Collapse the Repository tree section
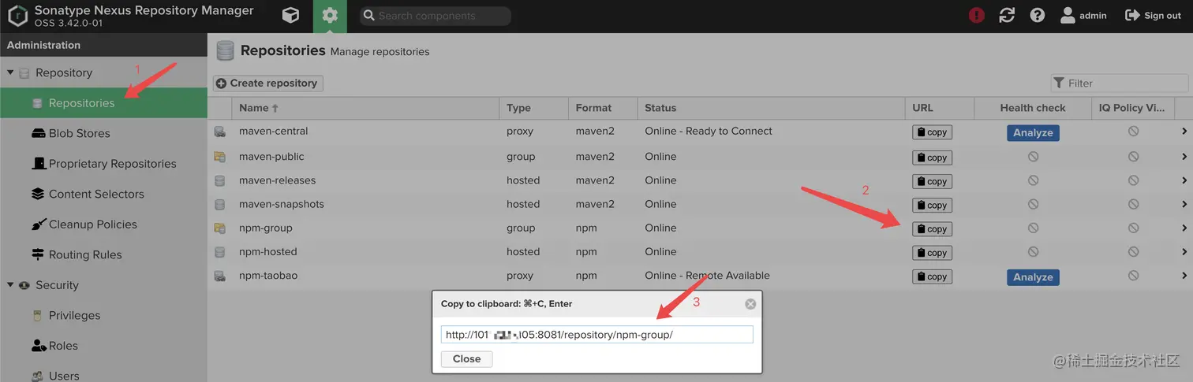The height and width of the screenshot is (382, 1193). pyautogui.click(x=11, y=72)
